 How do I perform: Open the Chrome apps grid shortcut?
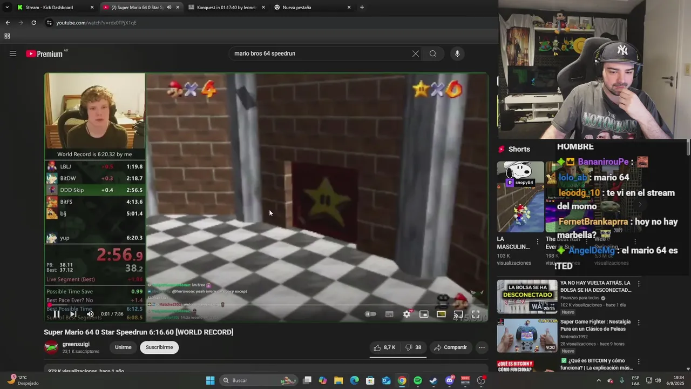[7, 36]
